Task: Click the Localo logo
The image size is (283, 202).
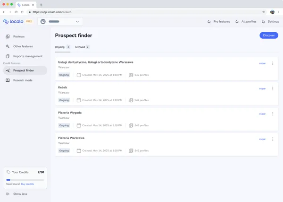Action: [x=13, y=21]
